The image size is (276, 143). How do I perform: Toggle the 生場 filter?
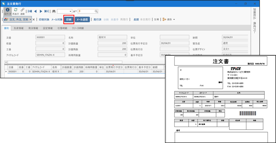pyautogui.click(x=157, y=20)
